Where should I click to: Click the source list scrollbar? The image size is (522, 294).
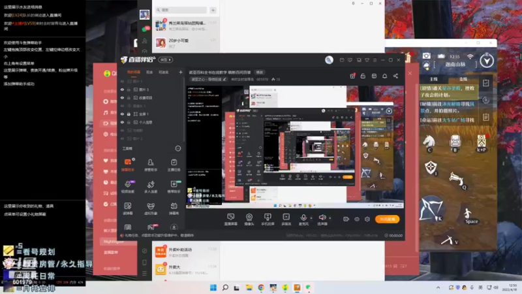[x=183, y=110]
